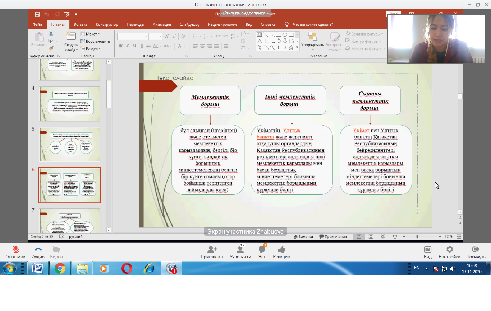Switch to slide sorter view icon
Screen dimensions: 491x311
coord(371,237)
